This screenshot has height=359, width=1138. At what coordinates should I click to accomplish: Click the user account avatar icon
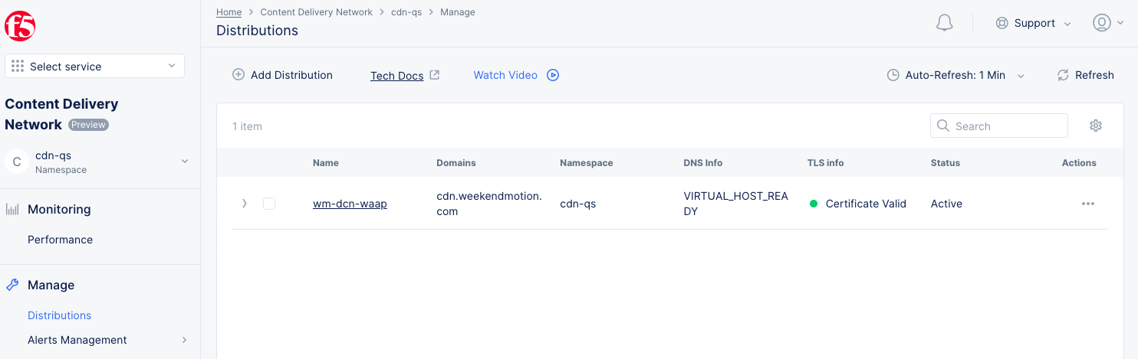pyautogui.click(x=1101, y=23)
